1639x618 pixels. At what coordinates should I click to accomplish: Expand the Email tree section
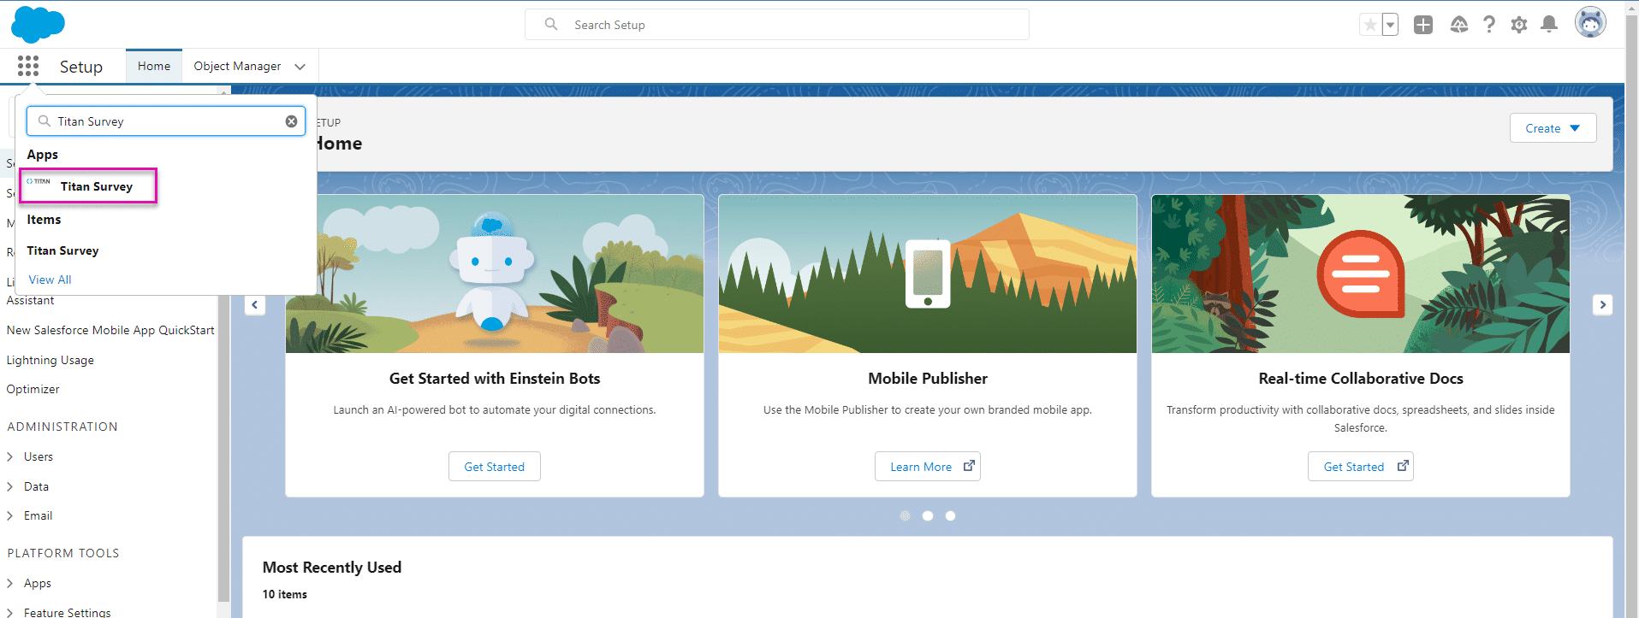10,516
